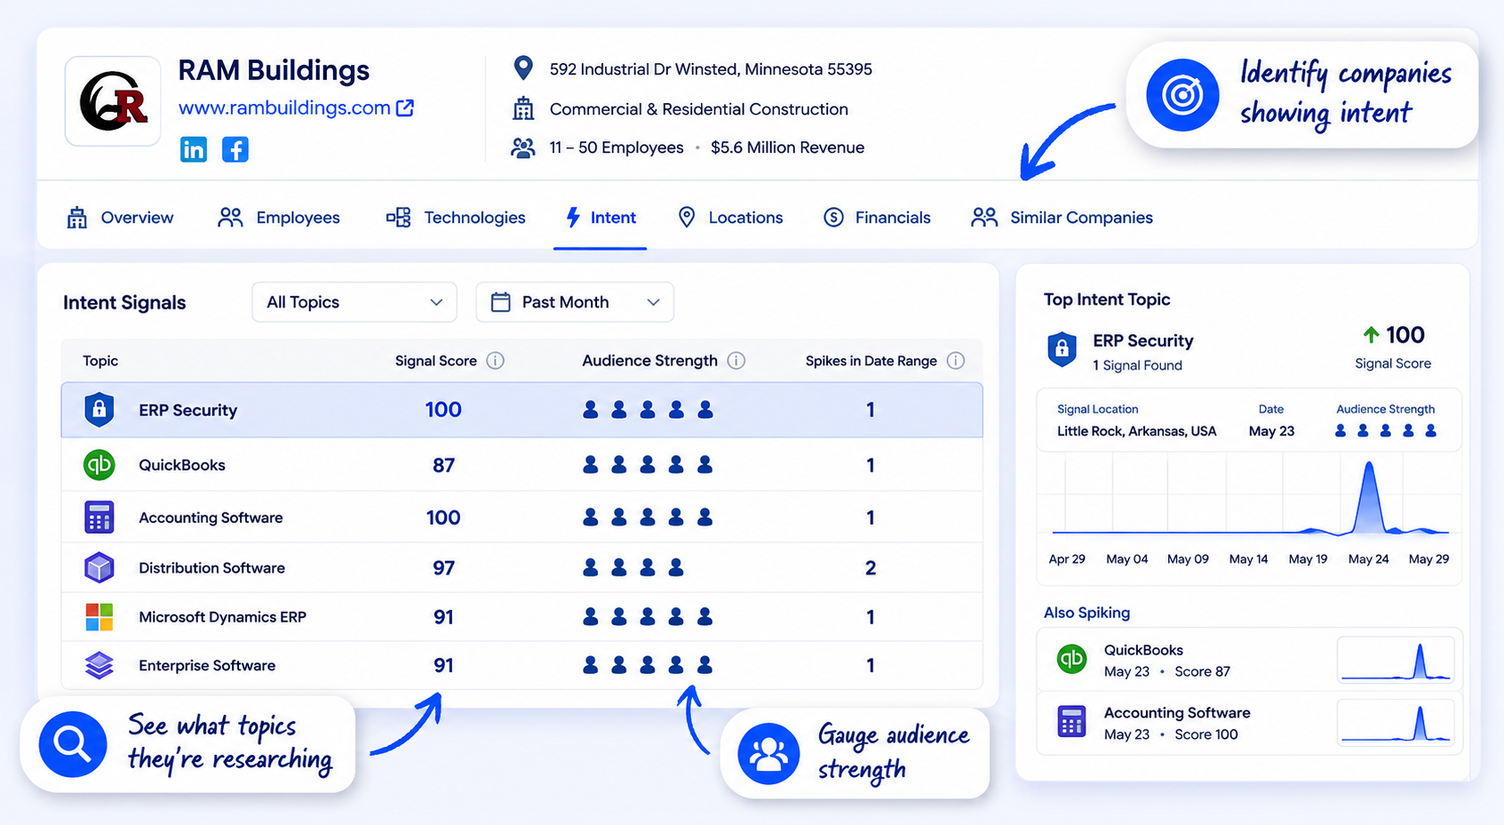Click the Microsoft Dynamics ERP logo icon
This screenshot has height=825, width=1504.
coord(99,616)
